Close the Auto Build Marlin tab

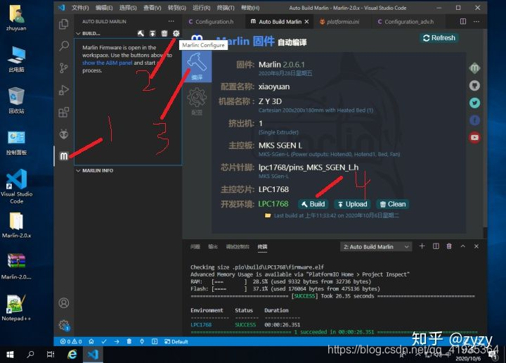tap(306, 22)
